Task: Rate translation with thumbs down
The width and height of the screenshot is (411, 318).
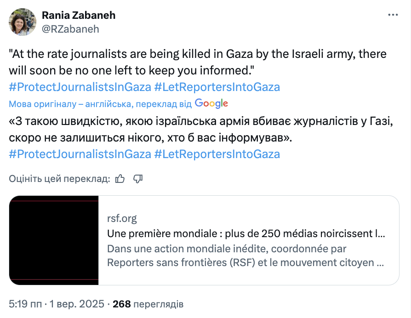Action: coord(137,178)
